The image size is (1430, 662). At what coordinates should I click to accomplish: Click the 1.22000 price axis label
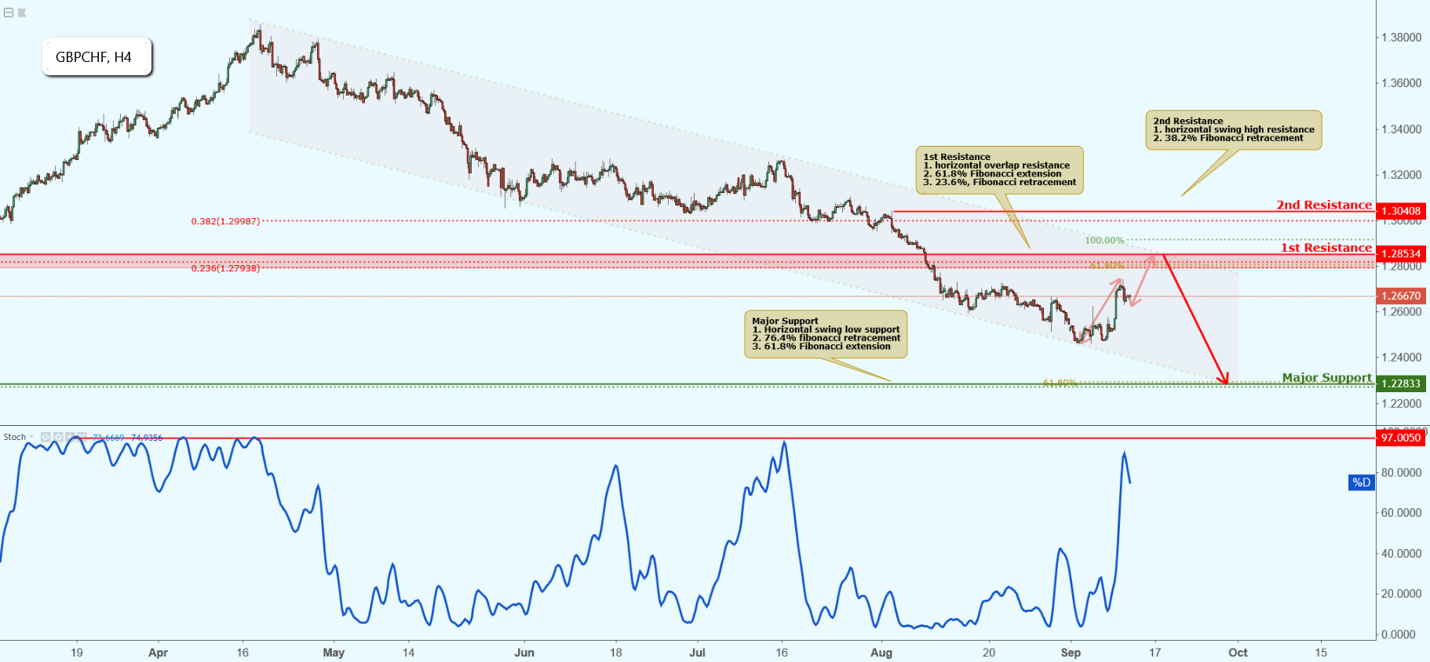tap(1401, 403)
